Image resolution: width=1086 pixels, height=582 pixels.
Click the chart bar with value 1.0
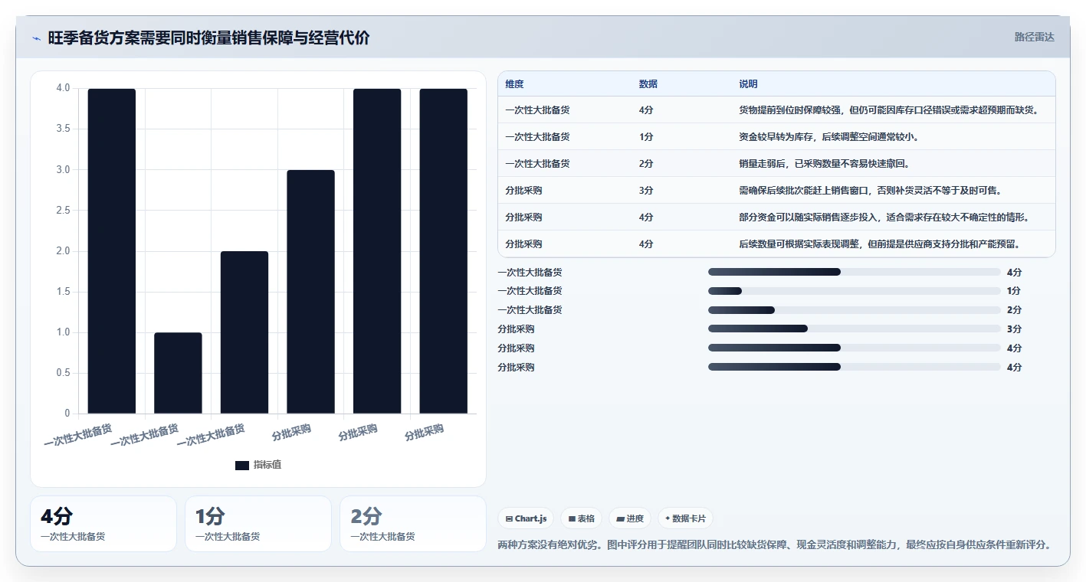[x=178, y=373]
